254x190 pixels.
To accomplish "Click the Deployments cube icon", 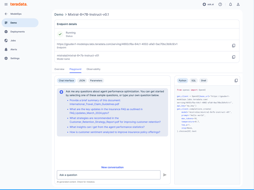I will (x=6, y=32).
